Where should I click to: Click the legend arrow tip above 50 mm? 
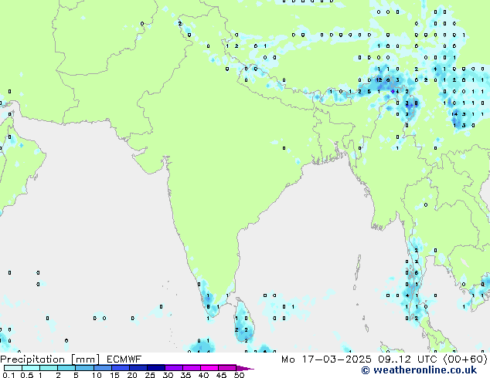pyautogui.click(x=245, y=368)
